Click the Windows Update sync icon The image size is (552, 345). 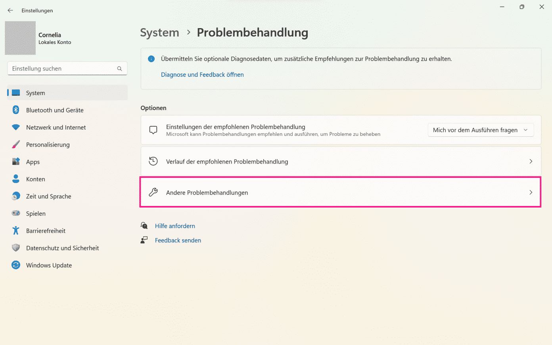[x=16, y=265]
